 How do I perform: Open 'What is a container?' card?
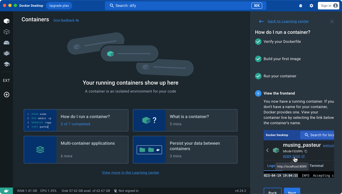185,120
